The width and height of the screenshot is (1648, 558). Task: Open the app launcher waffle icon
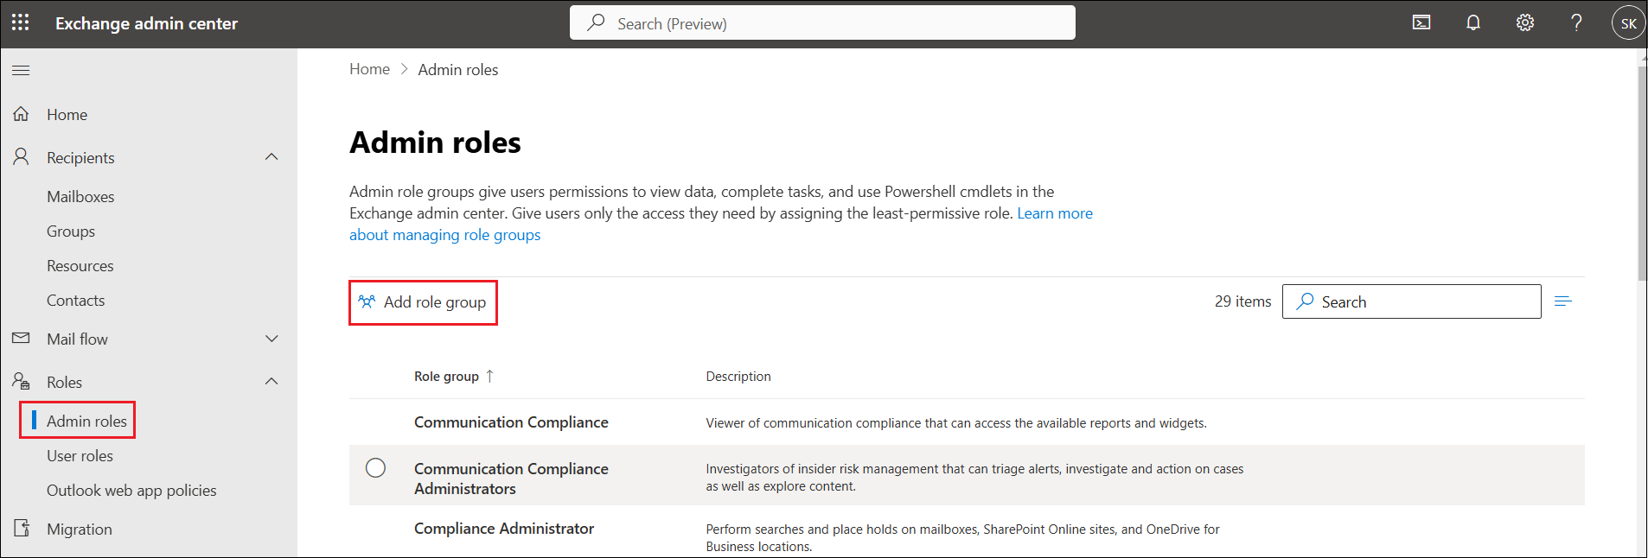21,23
